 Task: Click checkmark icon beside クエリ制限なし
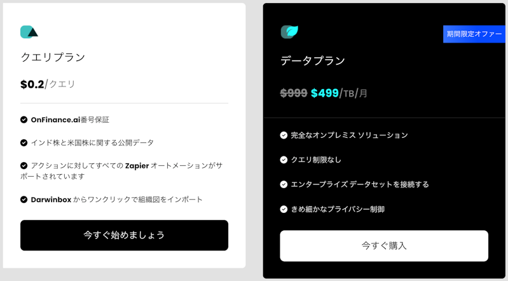pyautogui.click(x=284, y=160)
